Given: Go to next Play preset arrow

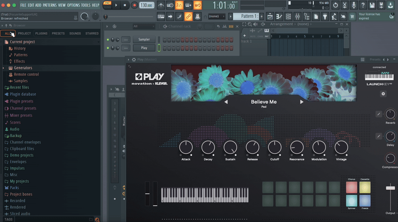Looking at the screenshot, I should pyautogui.click(x=302, y=102).
